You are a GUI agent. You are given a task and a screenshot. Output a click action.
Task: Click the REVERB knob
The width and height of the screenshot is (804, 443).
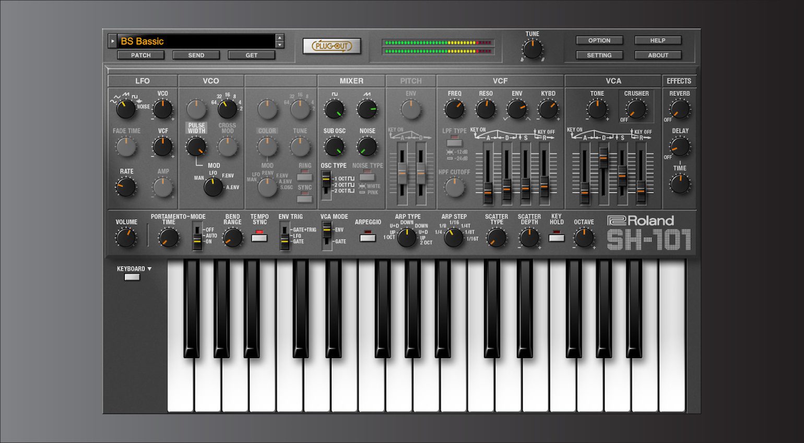click(680, 109)
